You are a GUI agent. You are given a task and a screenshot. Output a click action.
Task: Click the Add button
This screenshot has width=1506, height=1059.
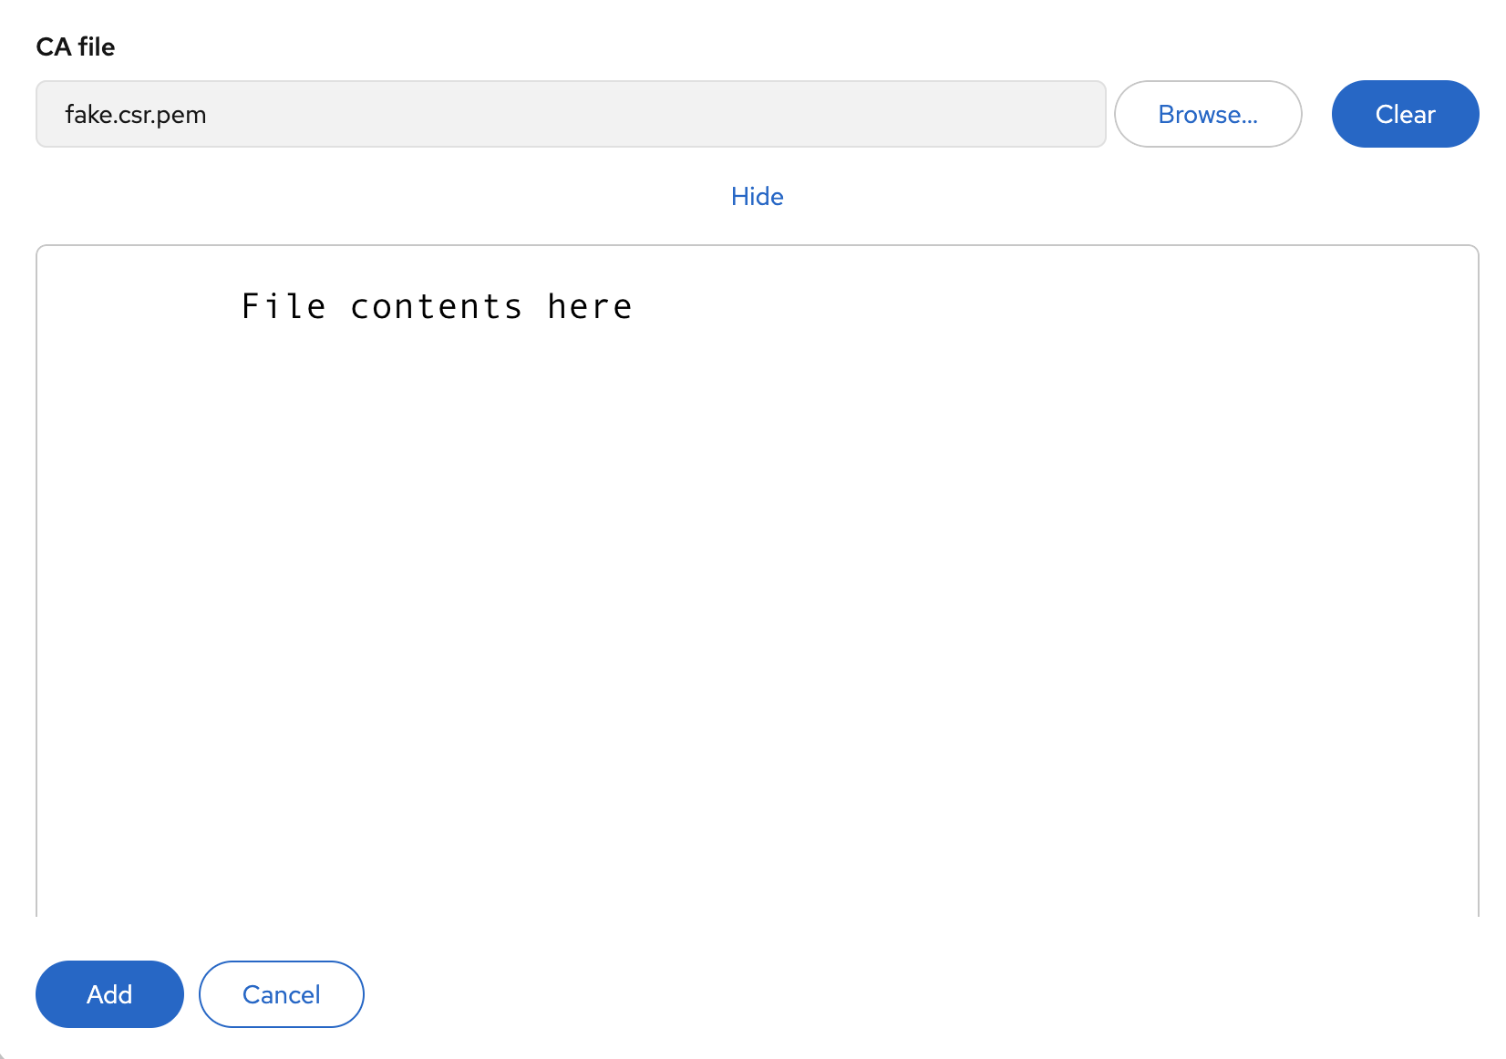tap(109, 993)
